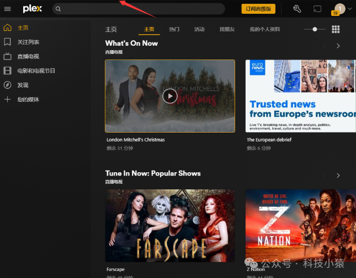Open 发现 in the sidebar
Viewport: 356px width, 278px height.
coord(23,85)
